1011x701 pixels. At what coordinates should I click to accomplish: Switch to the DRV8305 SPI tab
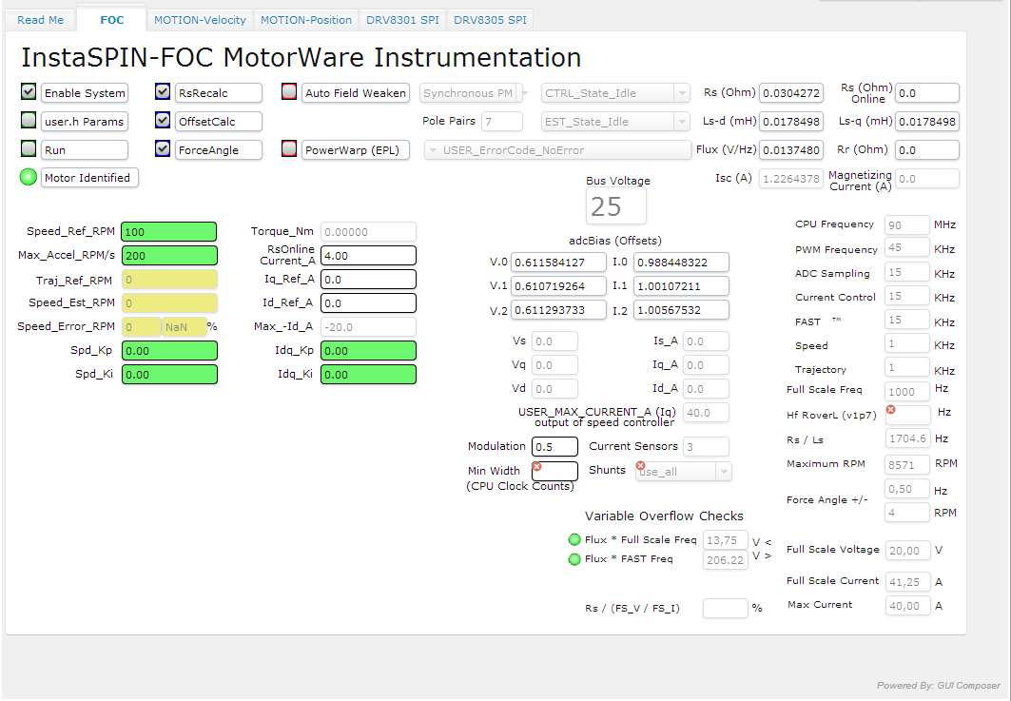[490, 20]
